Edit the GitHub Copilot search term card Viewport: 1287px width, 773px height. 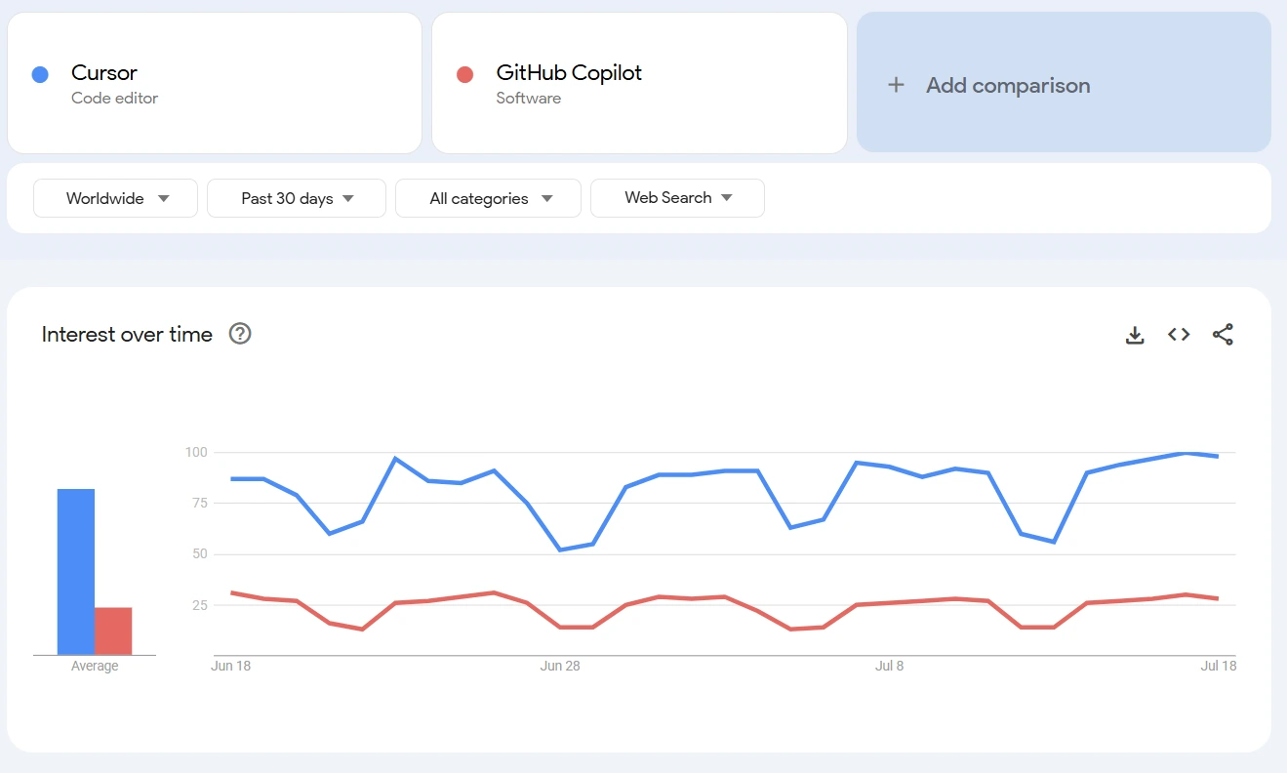639,83
